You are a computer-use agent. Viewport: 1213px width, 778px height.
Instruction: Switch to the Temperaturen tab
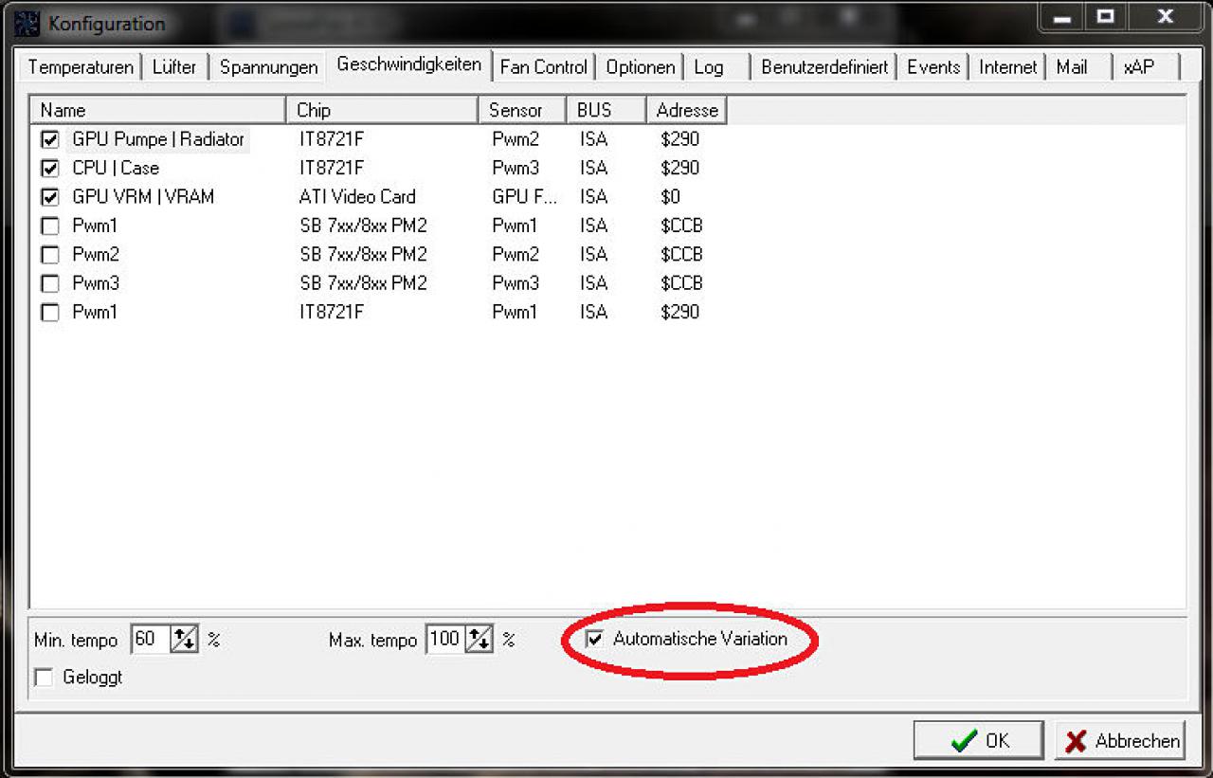(x=81, y=67)
